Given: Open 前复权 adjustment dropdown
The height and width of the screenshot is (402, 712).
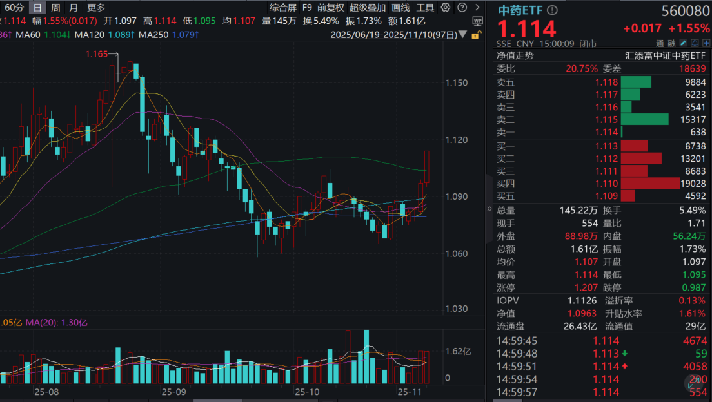Looking at the screenshot, I should [331, 7].
